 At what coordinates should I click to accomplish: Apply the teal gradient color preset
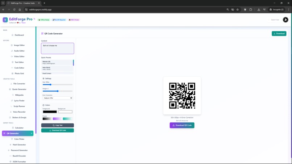[68, 119]
